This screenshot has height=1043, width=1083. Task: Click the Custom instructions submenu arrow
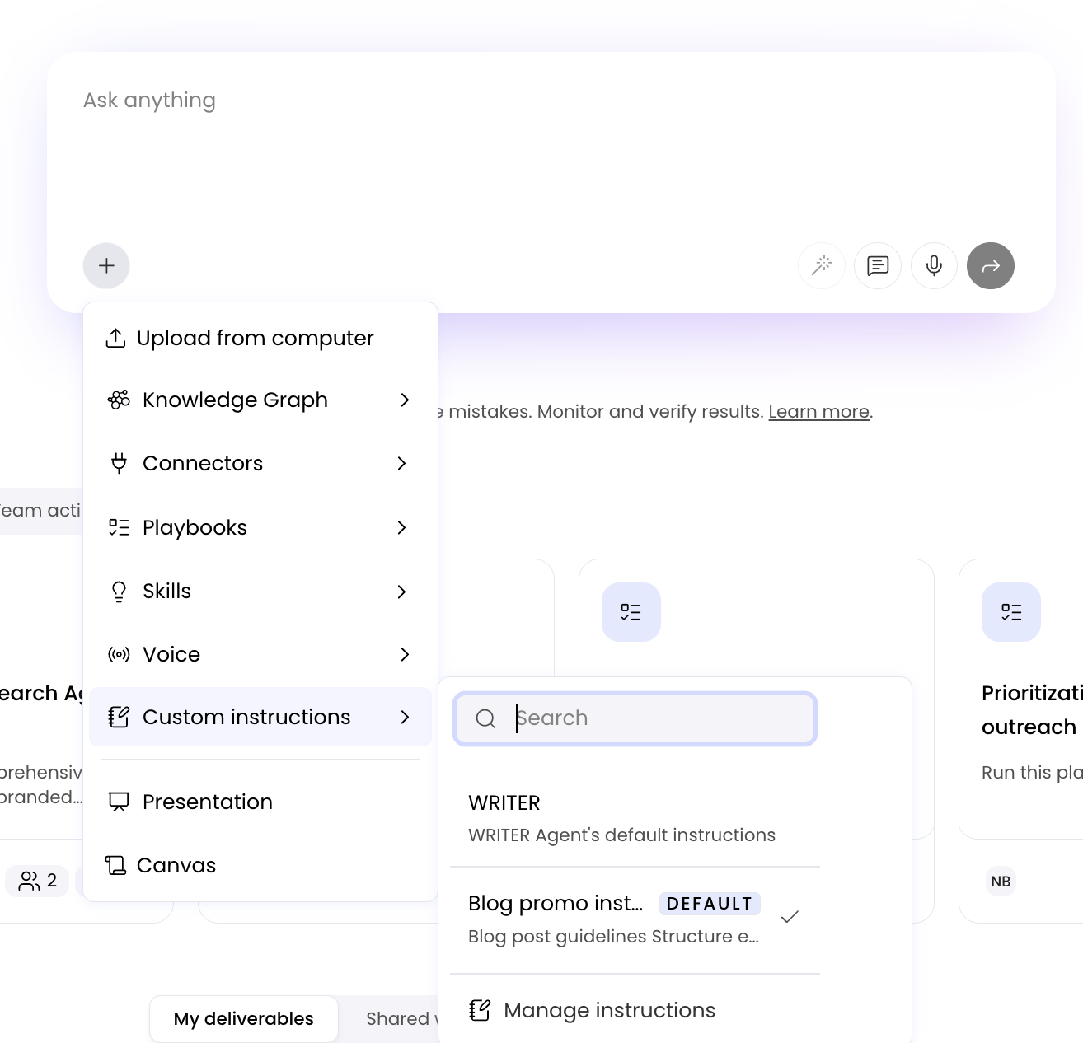pyautogui.click(x=405, y=717)
